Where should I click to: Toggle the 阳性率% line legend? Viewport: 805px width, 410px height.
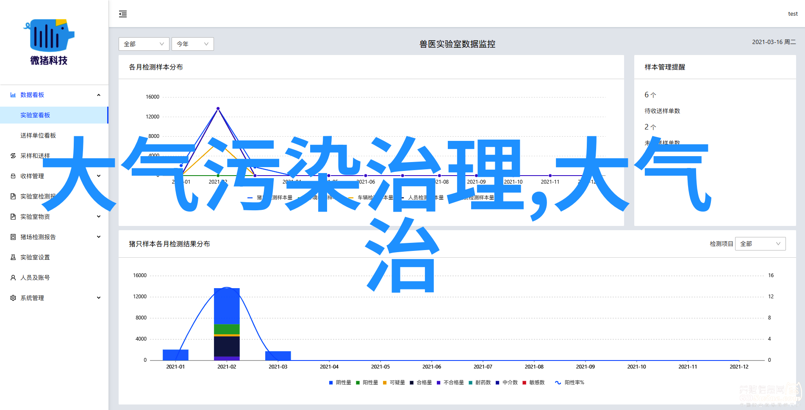click(569, 382)
